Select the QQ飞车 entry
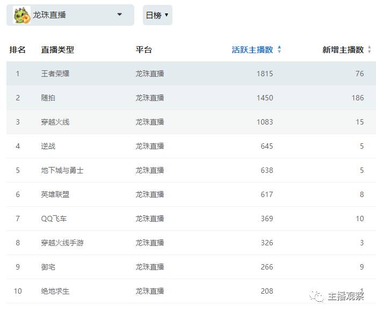Image resolution: width=376 pixels, height=313 pixels. coord(54,219)
